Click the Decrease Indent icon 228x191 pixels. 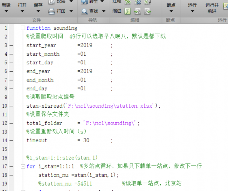(147, 11)
